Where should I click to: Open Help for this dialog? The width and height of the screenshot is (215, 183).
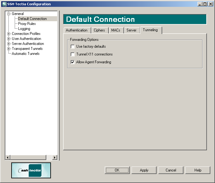(x=198, y=170)
